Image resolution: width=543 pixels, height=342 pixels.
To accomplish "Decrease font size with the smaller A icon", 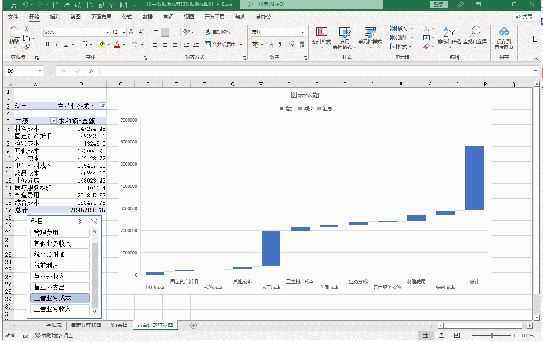I will pos(141,32).
